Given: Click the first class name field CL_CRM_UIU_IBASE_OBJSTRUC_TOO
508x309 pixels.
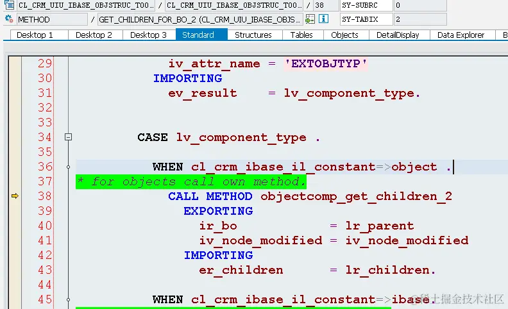Looking at the screenshot, I should 85,5.
